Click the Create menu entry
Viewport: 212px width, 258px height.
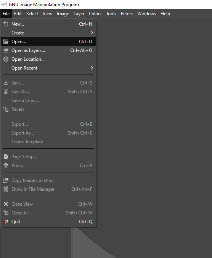click(48, 33)
